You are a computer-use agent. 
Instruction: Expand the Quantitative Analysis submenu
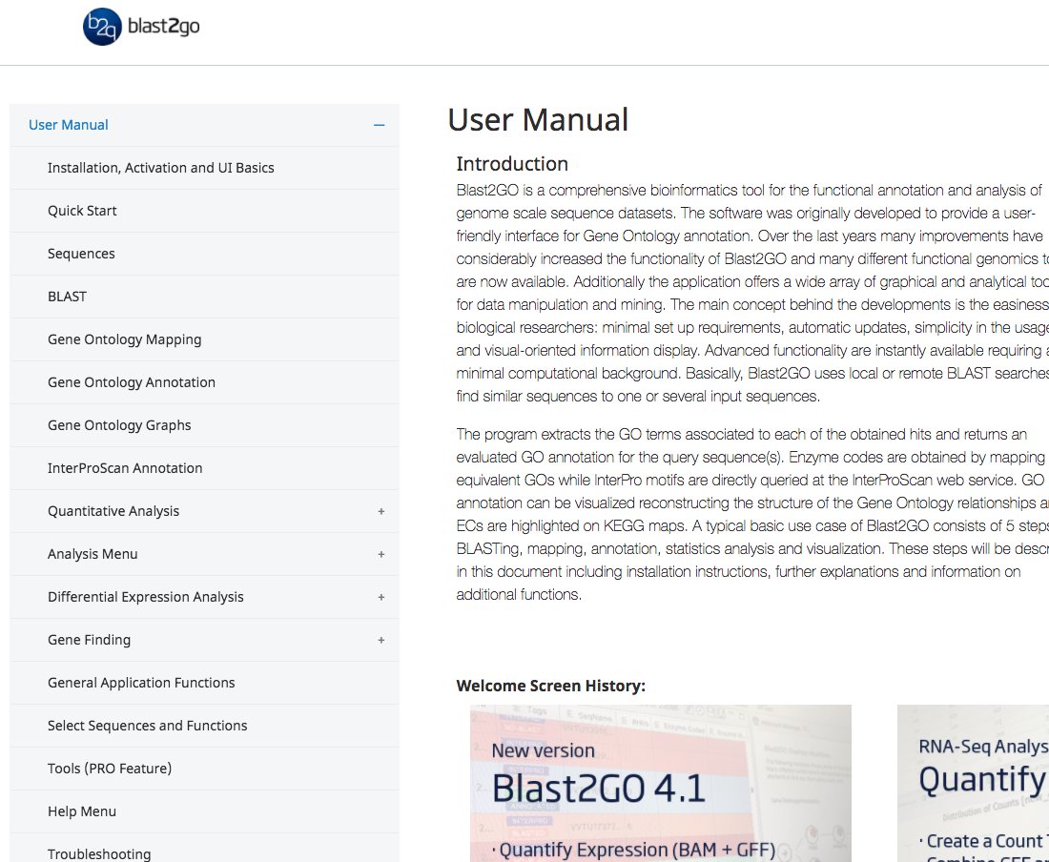point(381,512)
